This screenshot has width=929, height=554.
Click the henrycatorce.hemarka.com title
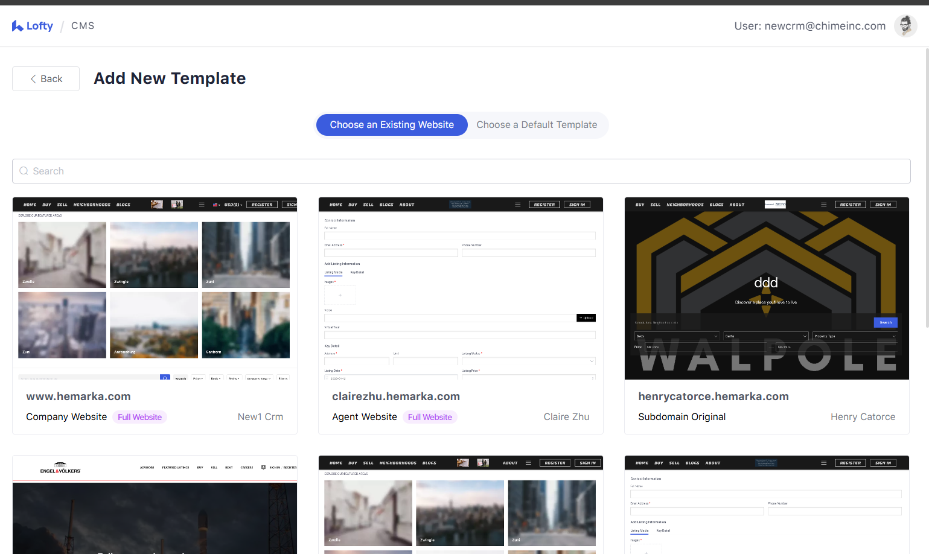[714, 396]
